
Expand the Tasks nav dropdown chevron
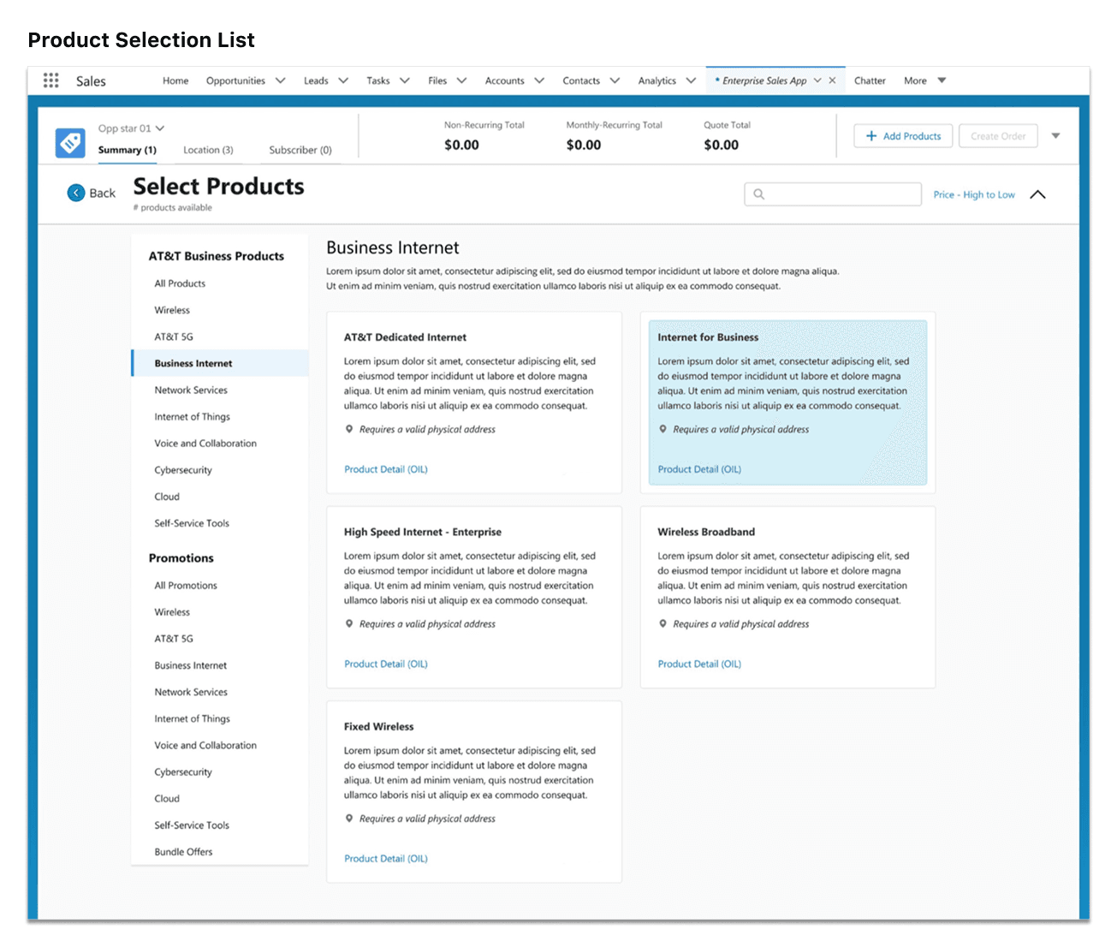tap(405, 80)
